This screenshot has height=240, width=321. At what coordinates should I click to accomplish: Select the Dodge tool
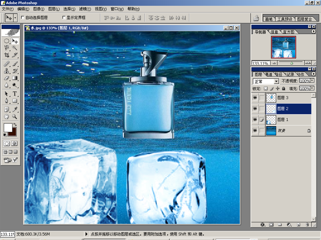(14, 85)
